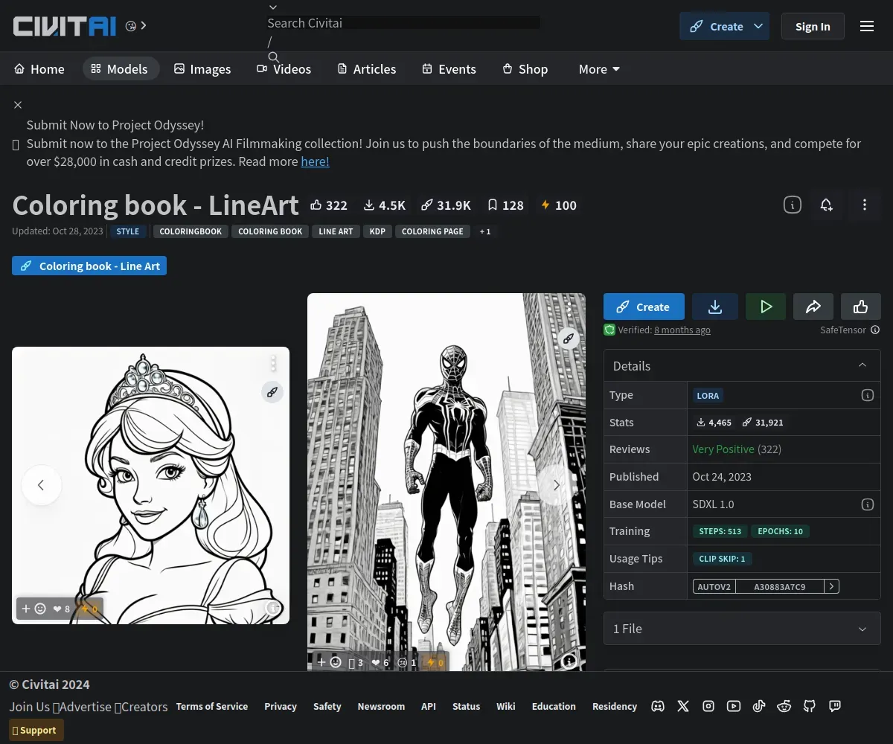Click the 100 lightning tip badge

click(558, 205)
